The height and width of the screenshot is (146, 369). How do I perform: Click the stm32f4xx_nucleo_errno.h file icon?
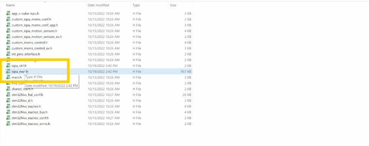(8, 124)
